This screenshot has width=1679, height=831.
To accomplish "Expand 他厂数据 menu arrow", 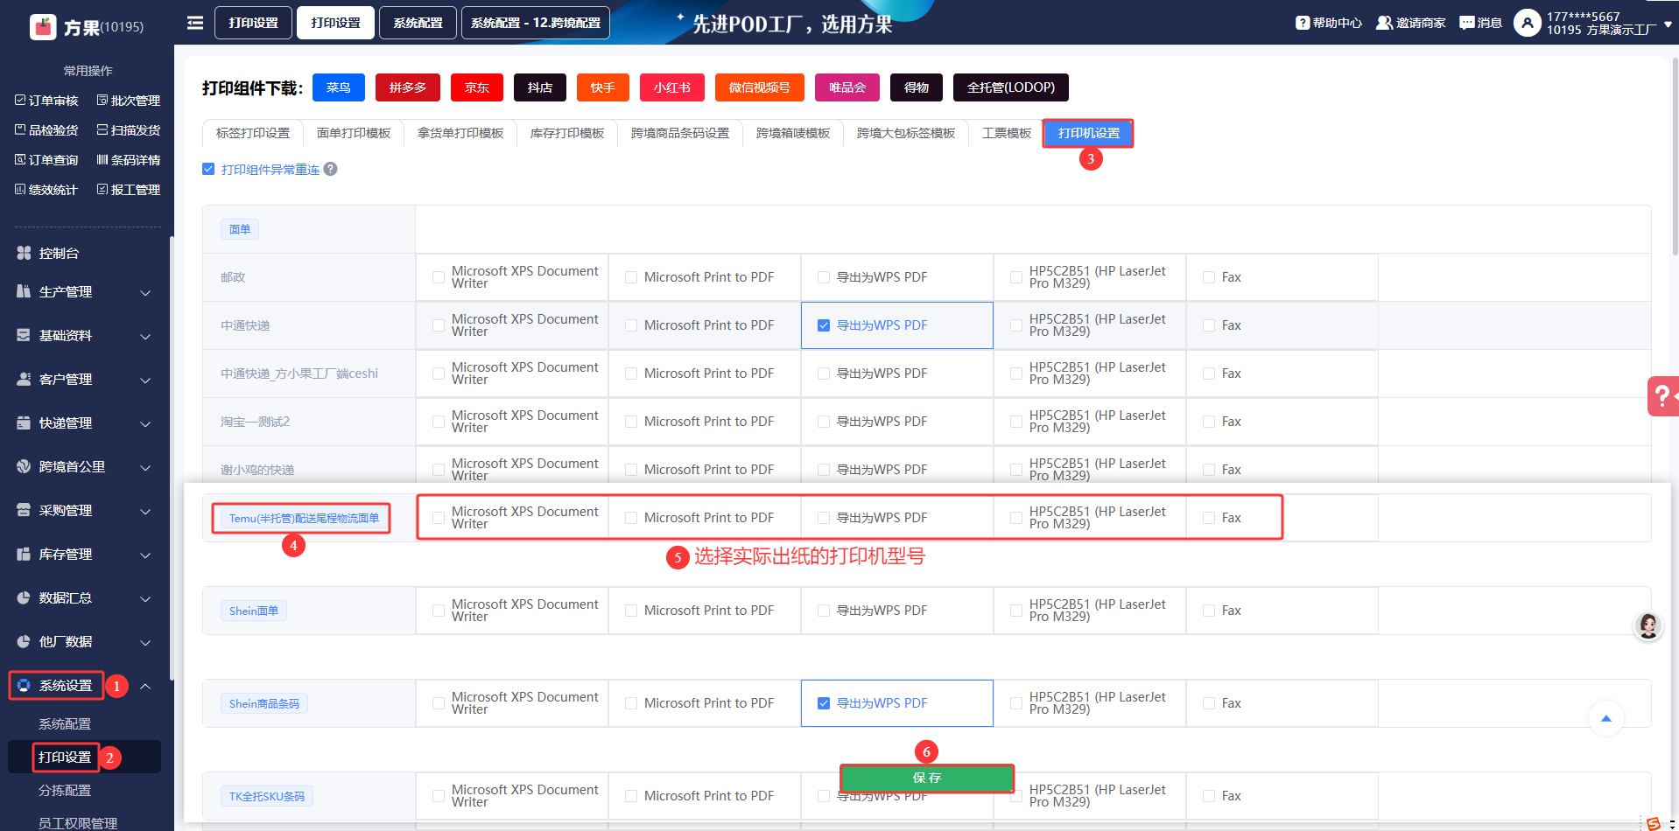I will 145,642.
